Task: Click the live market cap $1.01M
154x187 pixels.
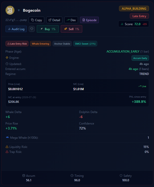Action: (x=78, y=89)
